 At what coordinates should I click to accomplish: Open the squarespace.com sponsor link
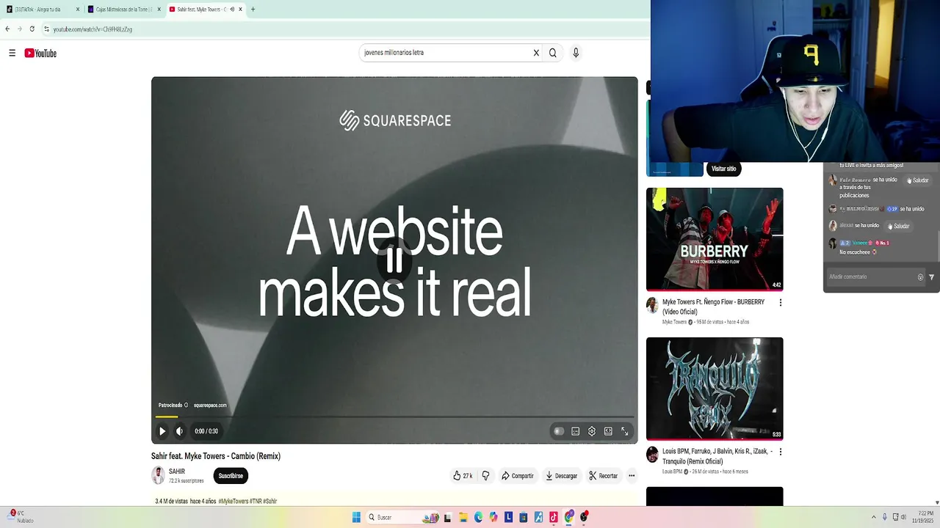click(x=210, y=405)
